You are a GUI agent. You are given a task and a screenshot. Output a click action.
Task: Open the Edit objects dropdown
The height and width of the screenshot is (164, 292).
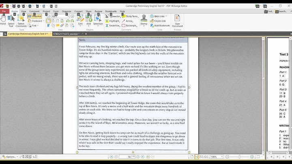80,20
